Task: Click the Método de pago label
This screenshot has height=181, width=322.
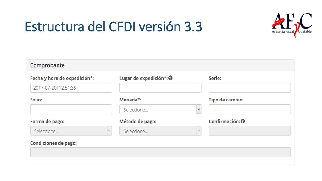Action: coord(138,122)
